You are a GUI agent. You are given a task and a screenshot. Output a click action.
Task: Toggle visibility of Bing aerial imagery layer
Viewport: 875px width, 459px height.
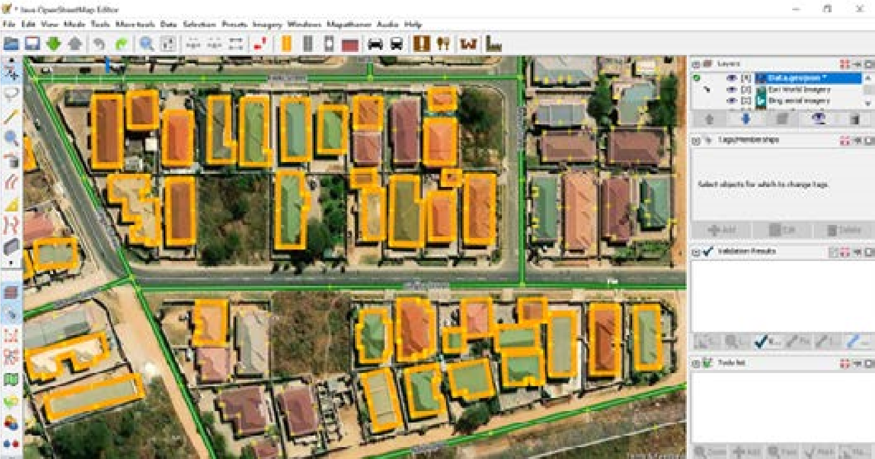(x=732, y=101)
